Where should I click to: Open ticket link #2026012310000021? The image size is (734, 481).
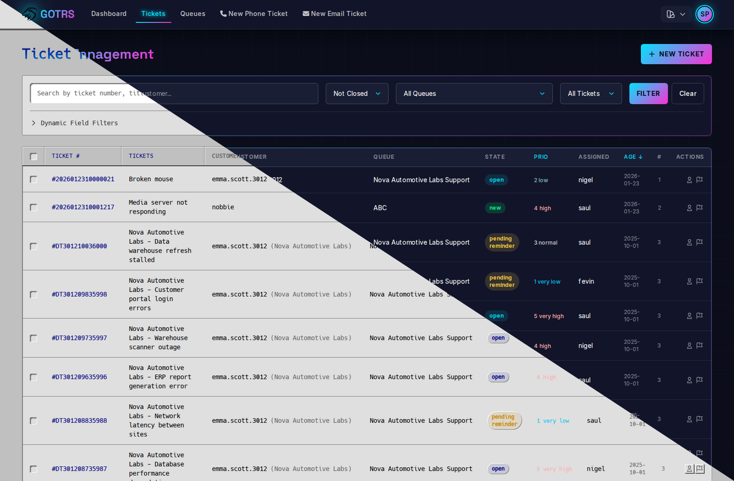pyautogui.click(x=83, y=179)
